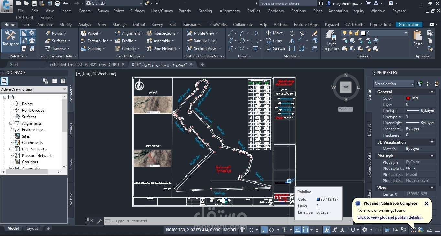Screen dimensions: 441x236
Task: Open the Surfaces menu in menu bar
Action: (137, 11)
